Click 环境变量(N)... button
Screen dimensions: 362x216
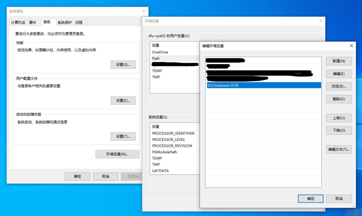pyautogui.click(x=117, y=154)
